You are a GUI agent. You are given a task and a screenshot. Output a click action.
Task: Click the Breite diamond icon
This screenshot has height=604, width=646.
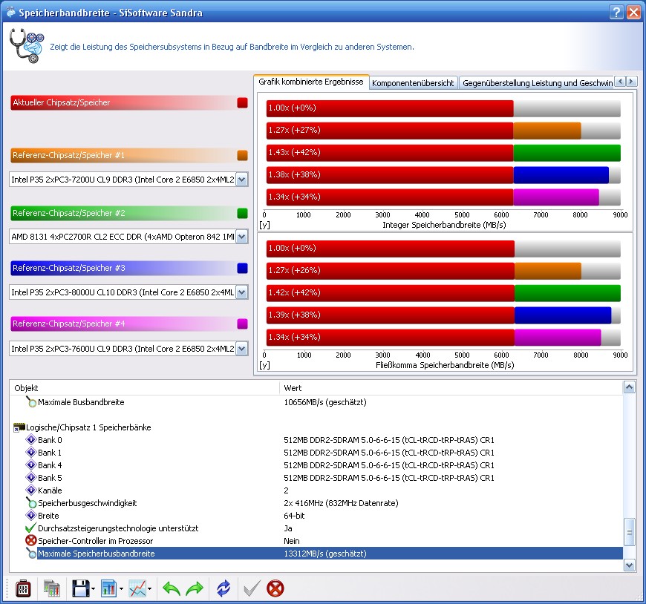(x=31, y=515)
